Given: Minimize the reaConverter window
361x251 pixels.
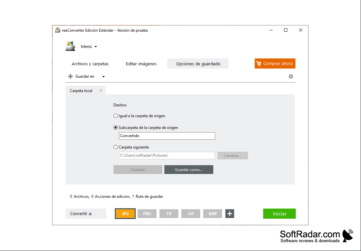Looking at the screenshot, I should pyautogui.click(x=271, y=30).
